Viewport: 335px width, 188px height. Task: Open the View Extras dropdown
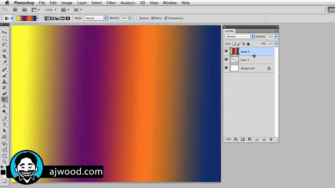36,10
